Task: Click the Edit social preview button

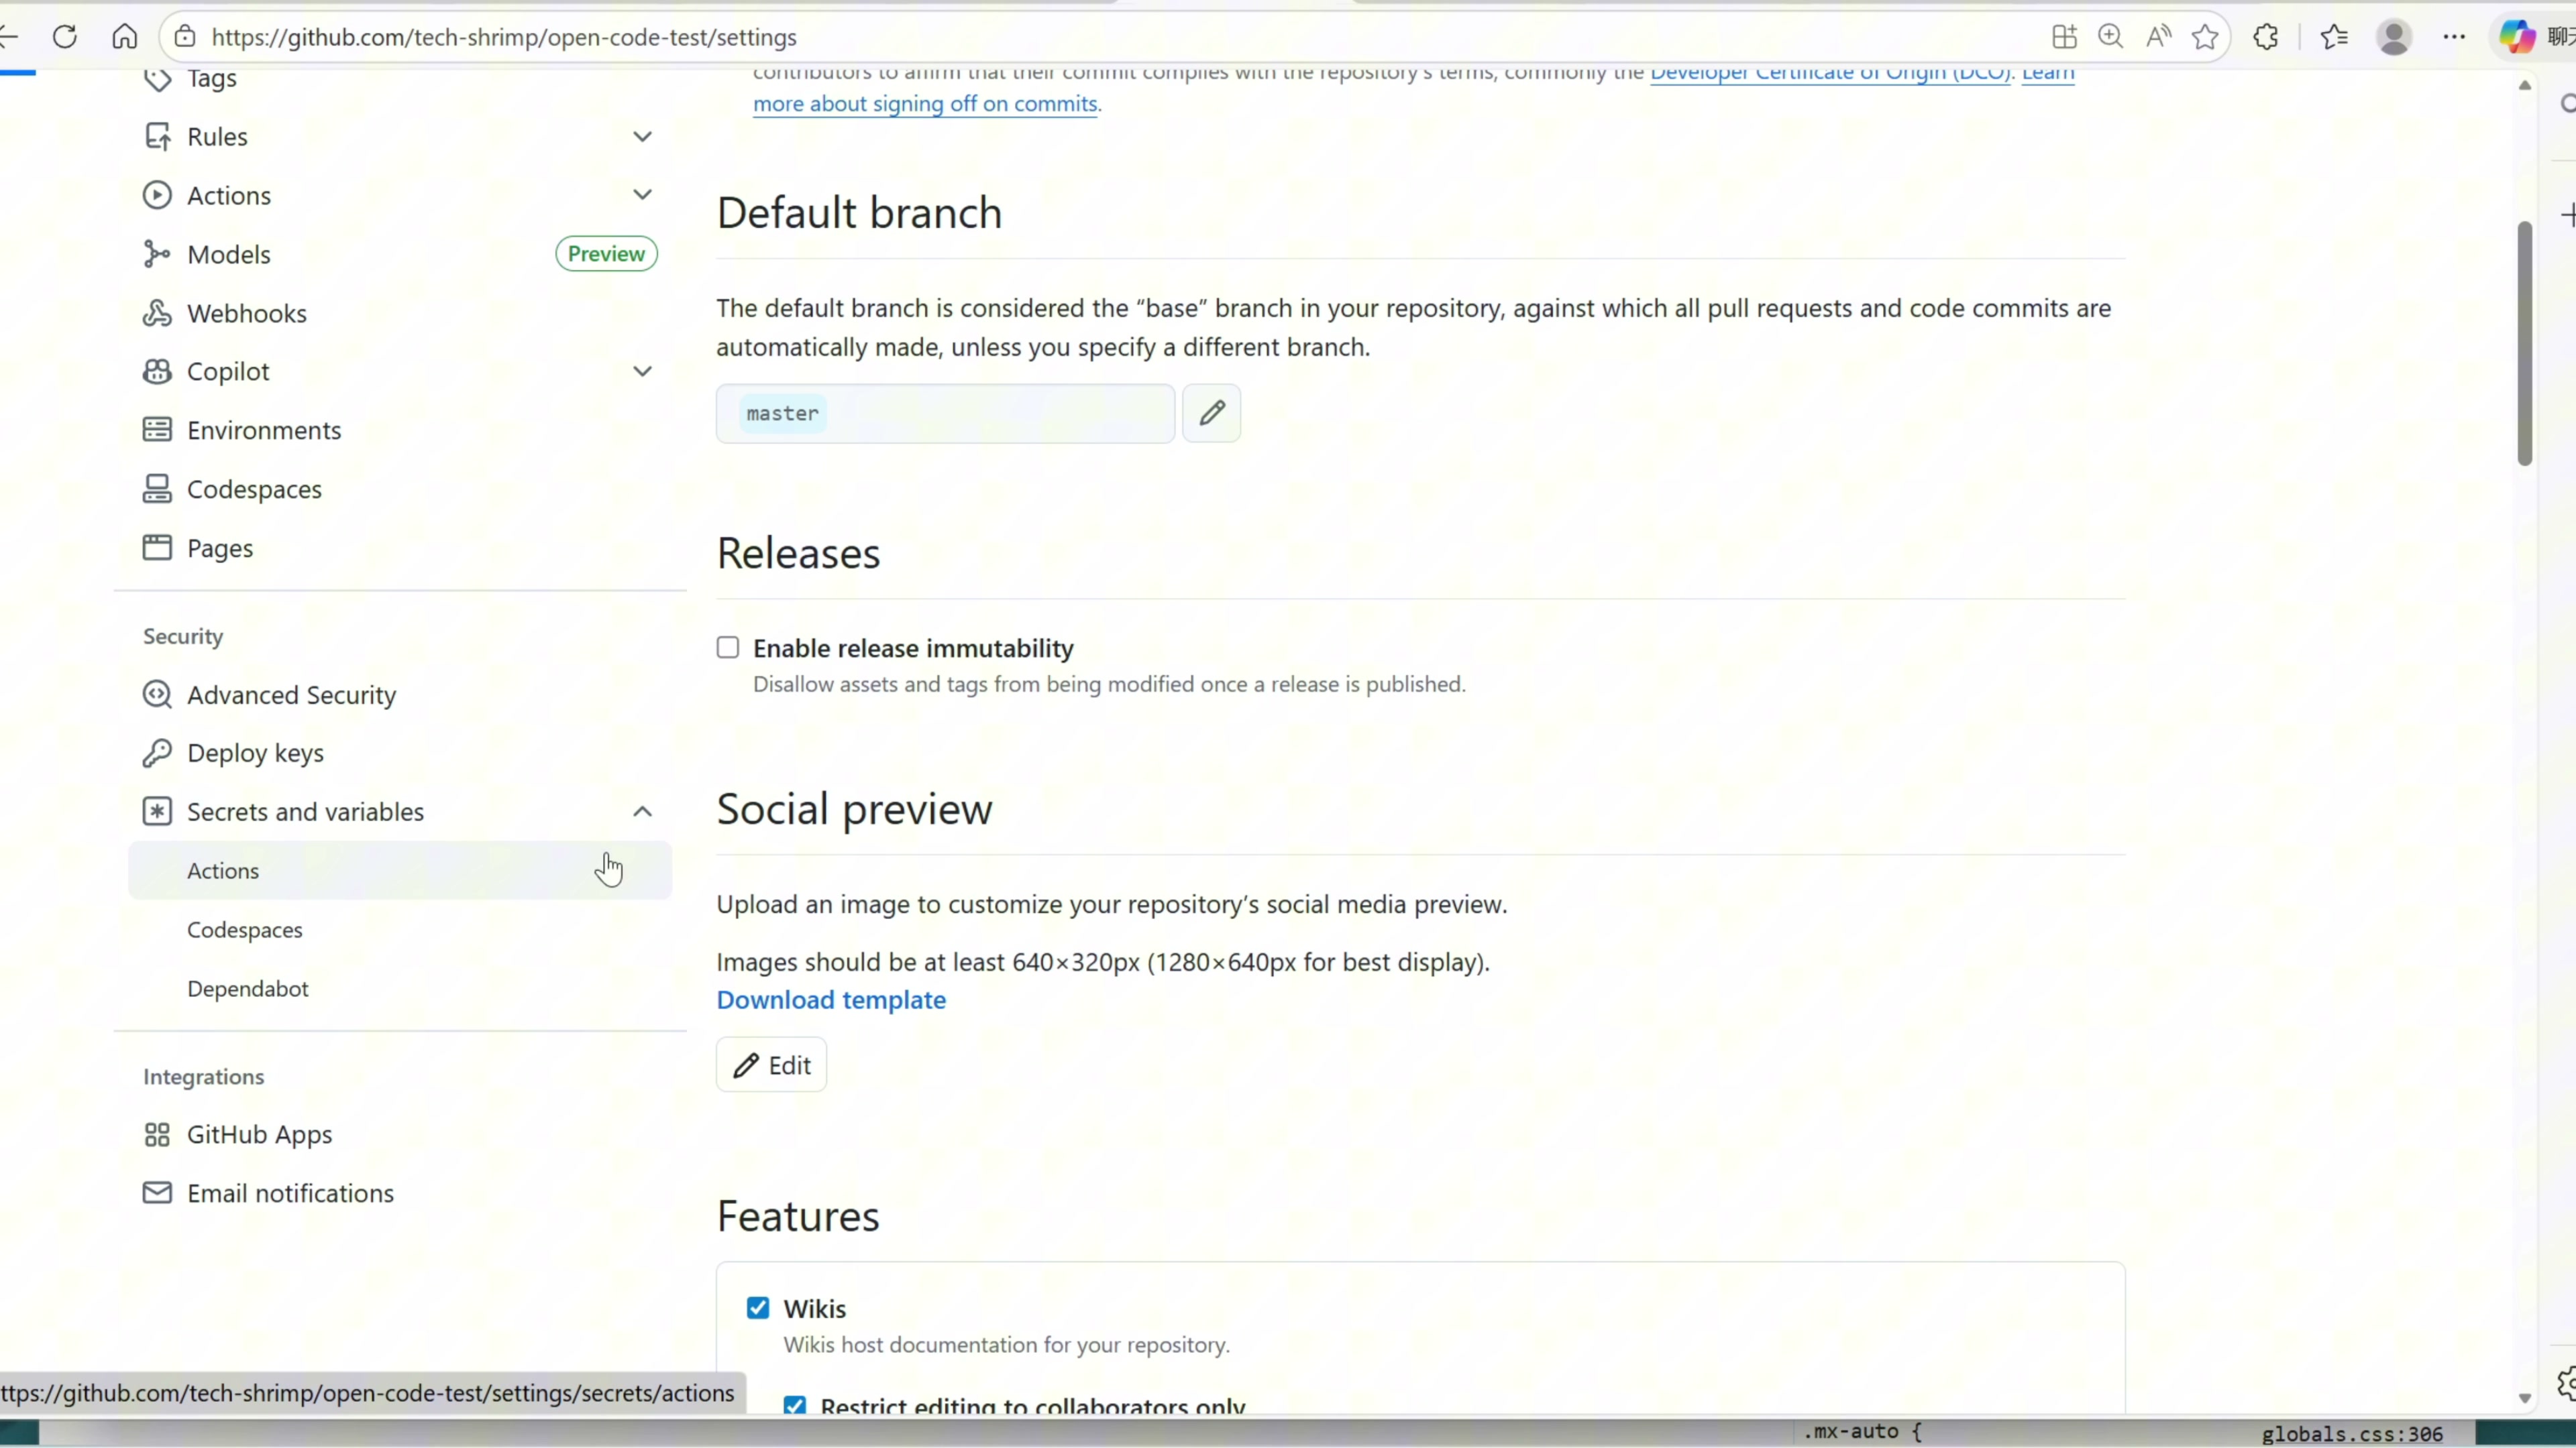Action: coord(771,1065)
